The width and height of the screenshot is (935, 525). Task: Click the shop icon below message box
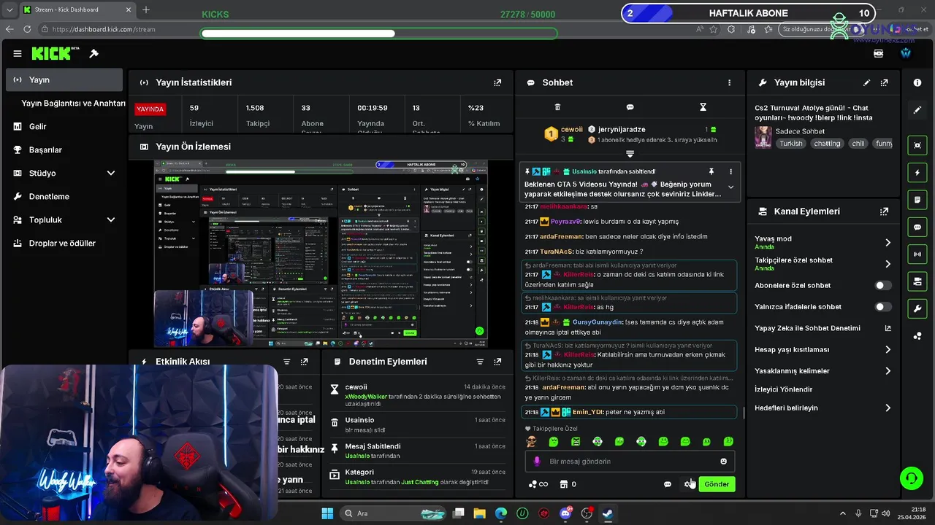(563, 483)
